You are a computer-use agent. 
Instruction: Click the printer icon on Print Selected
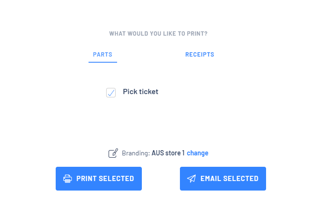68,179
